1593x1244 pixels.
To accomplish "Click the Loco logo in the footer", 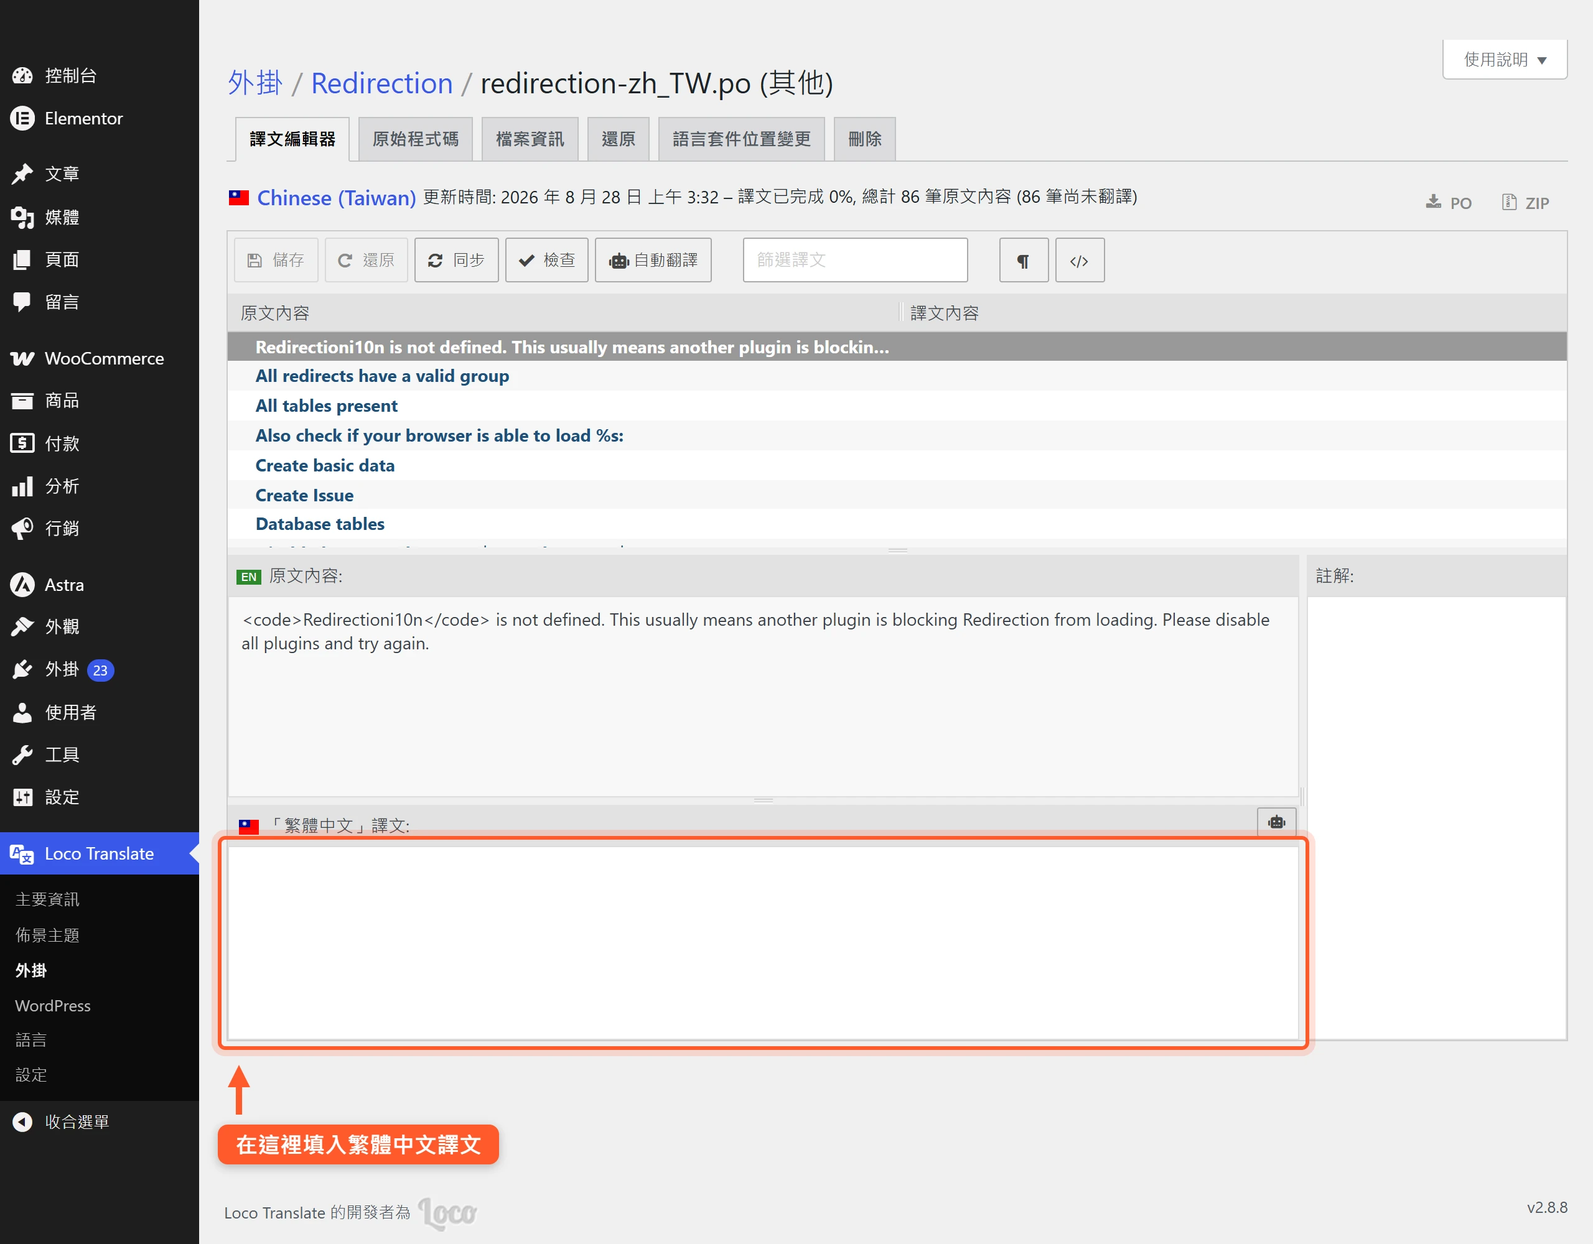I will 447,1213.
